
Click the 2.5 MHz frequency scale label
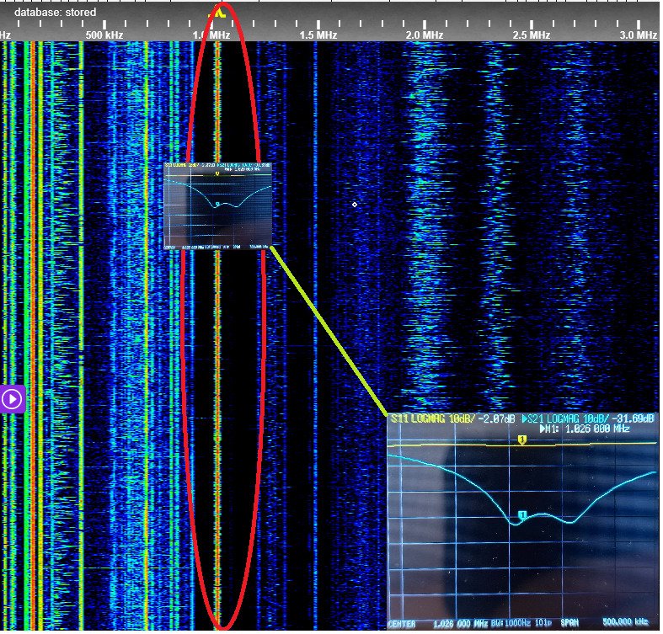pos(531,35)
